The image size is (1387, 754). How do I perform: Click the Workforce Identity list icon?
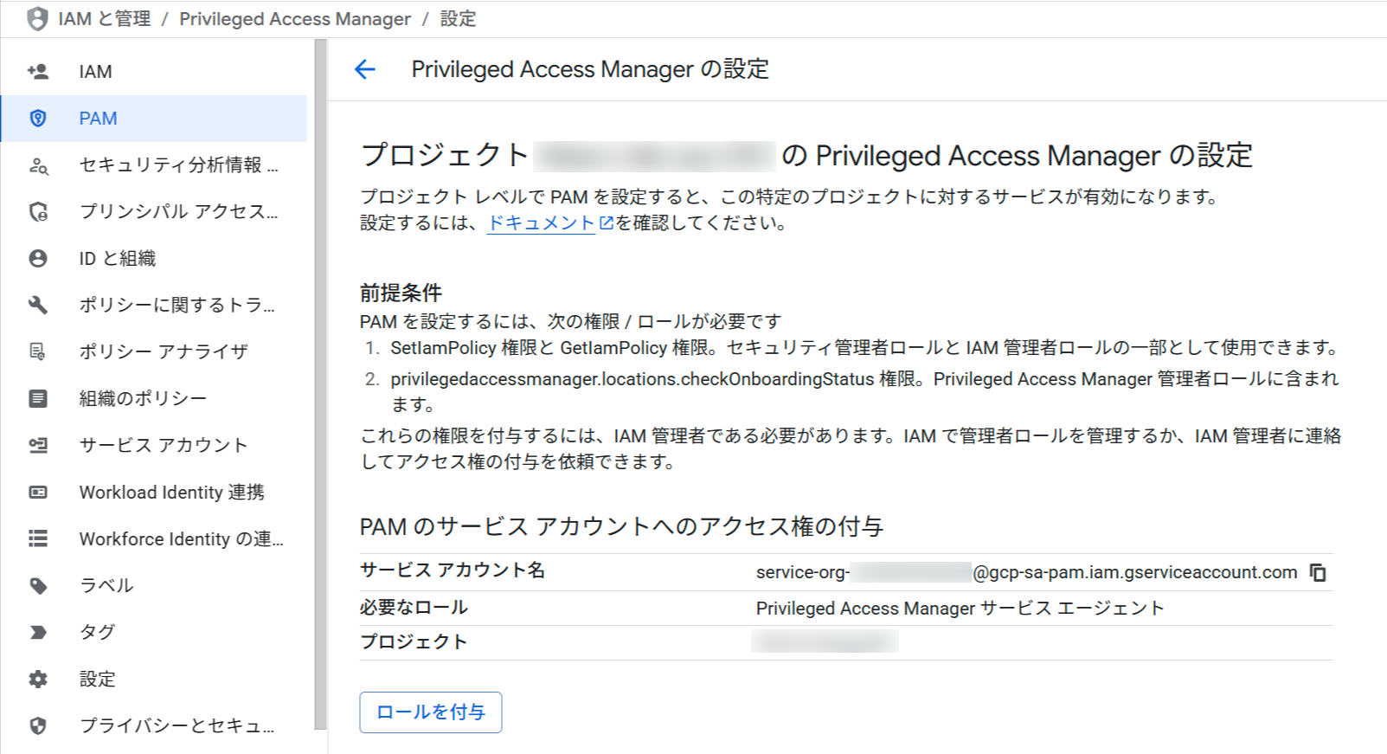pyautogui.click(x=38, y=538)
